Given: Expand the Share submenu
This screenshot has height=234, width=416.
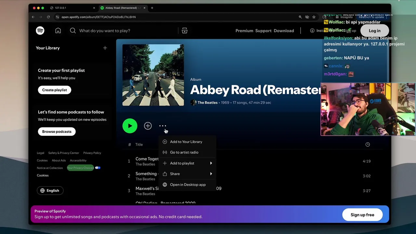Looking at the screenshot, I should [x=187, y=174].
